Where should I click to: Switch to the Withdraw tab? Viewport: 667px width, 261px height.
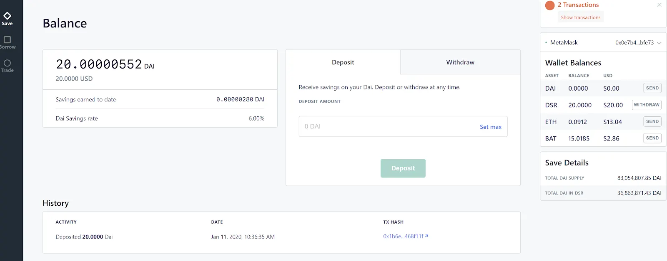pos(460,62)
